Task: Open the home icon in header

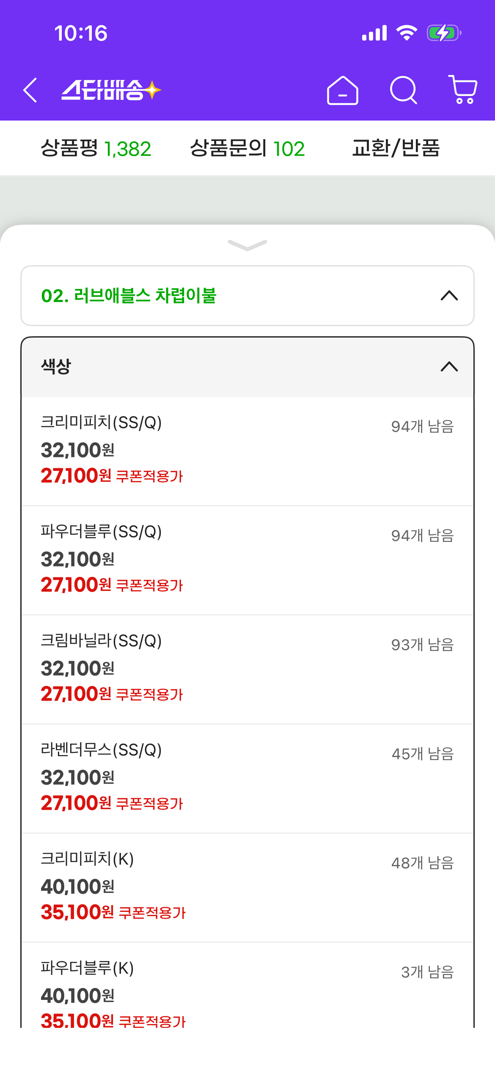Action: [343, 90]
